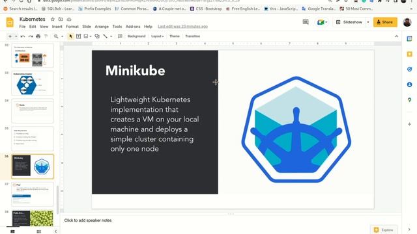Viewport: 417px width, 234px height.
Task: Open the File menu
Action: (x=22, y=27)
